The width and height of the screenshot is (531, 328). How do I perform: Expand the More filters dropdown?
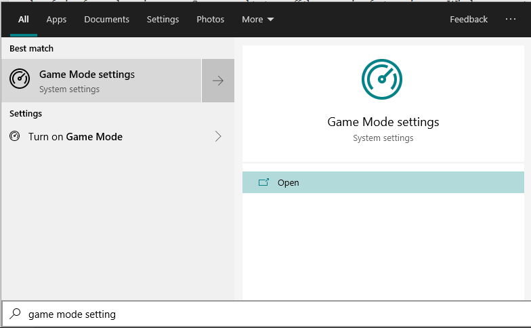point(257,19)
